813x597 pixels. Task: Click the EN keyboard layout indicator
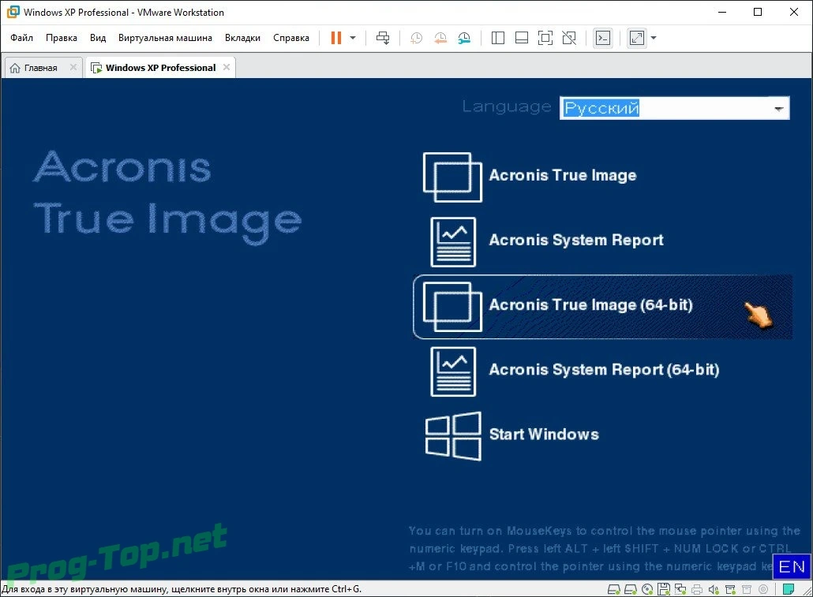click(791, 566)
